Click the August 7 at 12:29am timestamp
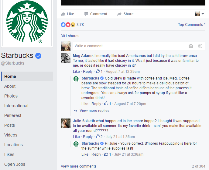This screenshot has height=170, width=209. click(x=123, y=72)
